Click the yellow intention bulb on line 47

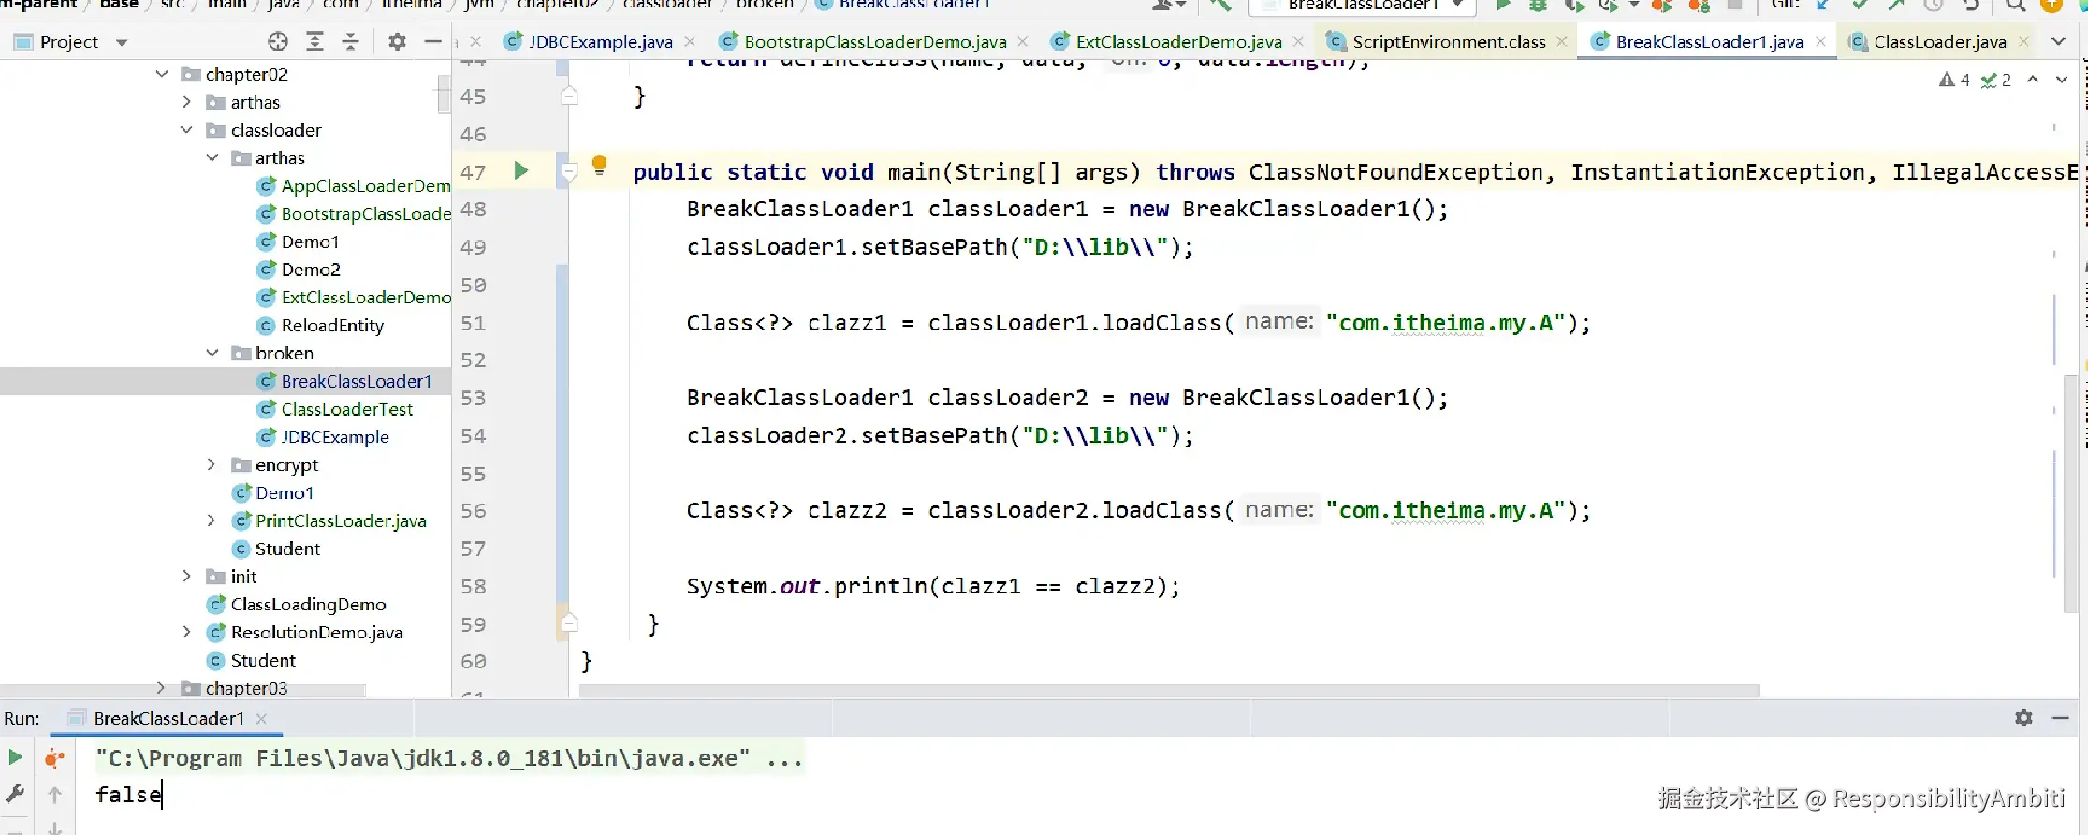pos(600,166)
